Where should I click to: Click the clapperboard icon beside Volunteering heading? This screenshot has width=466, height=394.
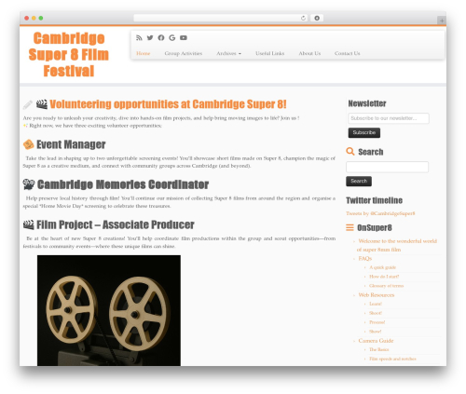[x=42, y=104]
